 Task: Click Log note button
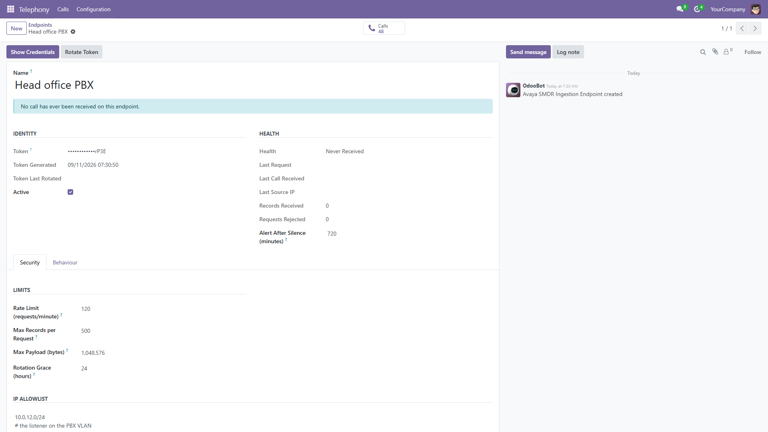pos(568,52)
